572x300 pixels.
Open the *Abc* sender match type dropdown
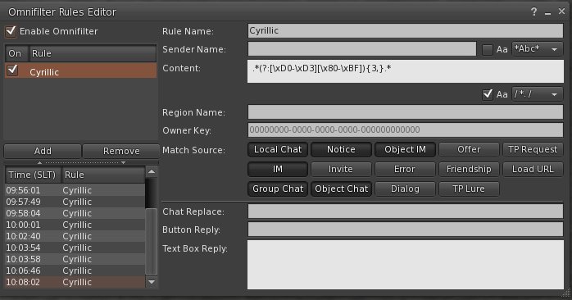[x=537, y=49]
